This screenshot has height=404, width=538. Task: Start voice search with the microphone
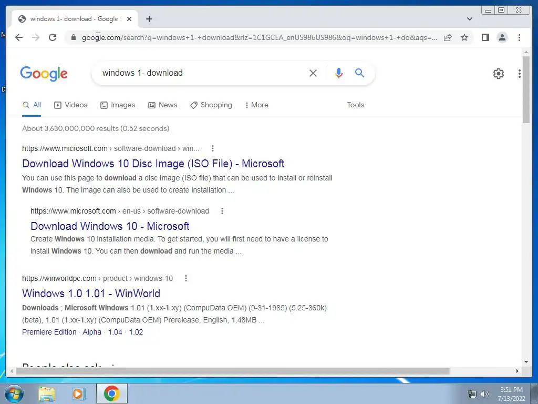(x=339, y=73)
